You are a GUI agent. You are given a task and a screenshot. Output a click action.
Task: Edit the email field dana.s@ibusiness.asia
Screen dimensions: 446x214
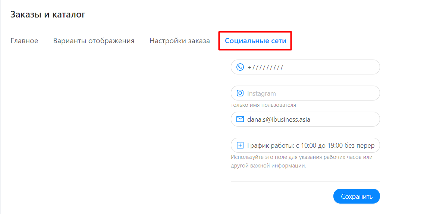pyautogui.click(x=305, y=119)
